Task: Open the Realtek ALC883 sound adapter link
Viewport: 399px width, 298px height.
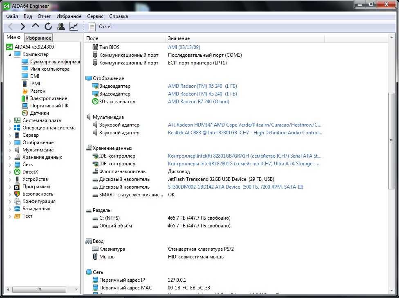Action: point(245,133)
